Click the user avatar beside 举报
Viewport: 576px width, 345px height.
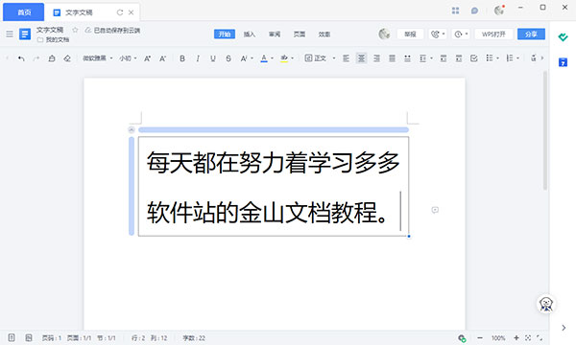(384, 34)
